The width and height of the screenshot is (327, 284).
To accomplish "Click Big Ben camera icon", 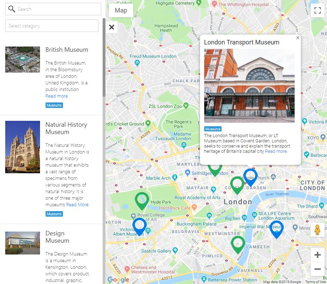I will pyautogui.click(x=244, y=218).
